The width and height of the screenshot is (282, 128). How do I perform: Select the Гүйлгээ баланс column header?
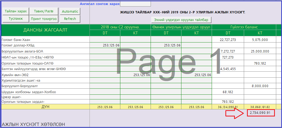[244, 27]
